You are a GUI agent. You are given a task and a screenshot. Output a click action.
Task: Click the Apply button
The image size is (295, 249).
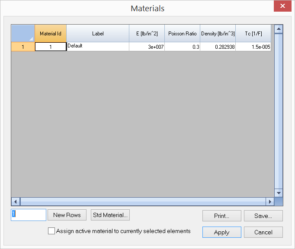(x=221, y=232)
